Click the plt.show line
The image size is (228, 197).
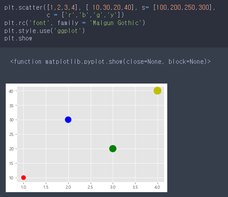18,38
